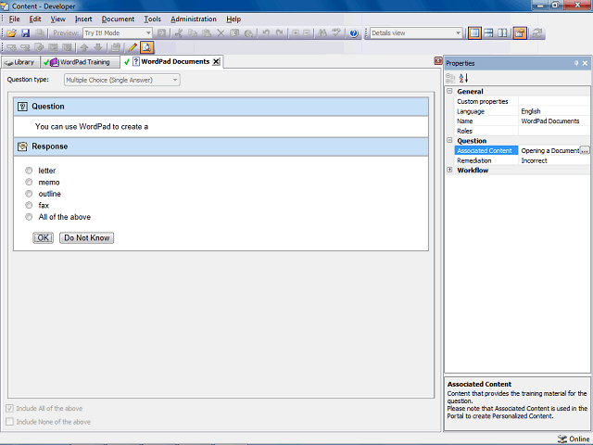
Task: Select the horizontal split layout icon
Action: (488, 33)
